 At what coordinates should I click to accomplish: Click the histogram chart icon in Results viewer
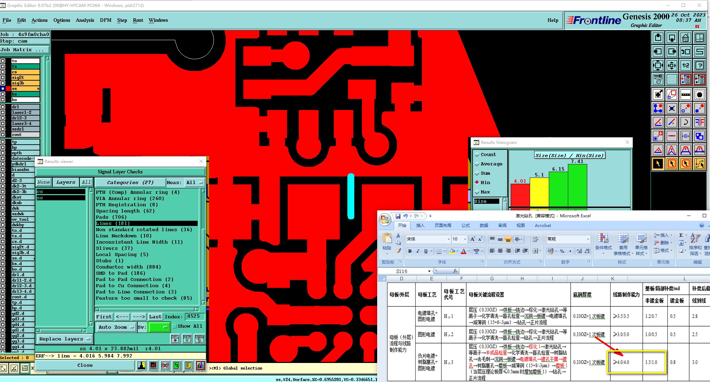point(200,365)
